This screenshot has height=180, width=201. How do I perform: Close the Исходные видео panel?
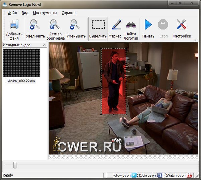click(45, 45)
